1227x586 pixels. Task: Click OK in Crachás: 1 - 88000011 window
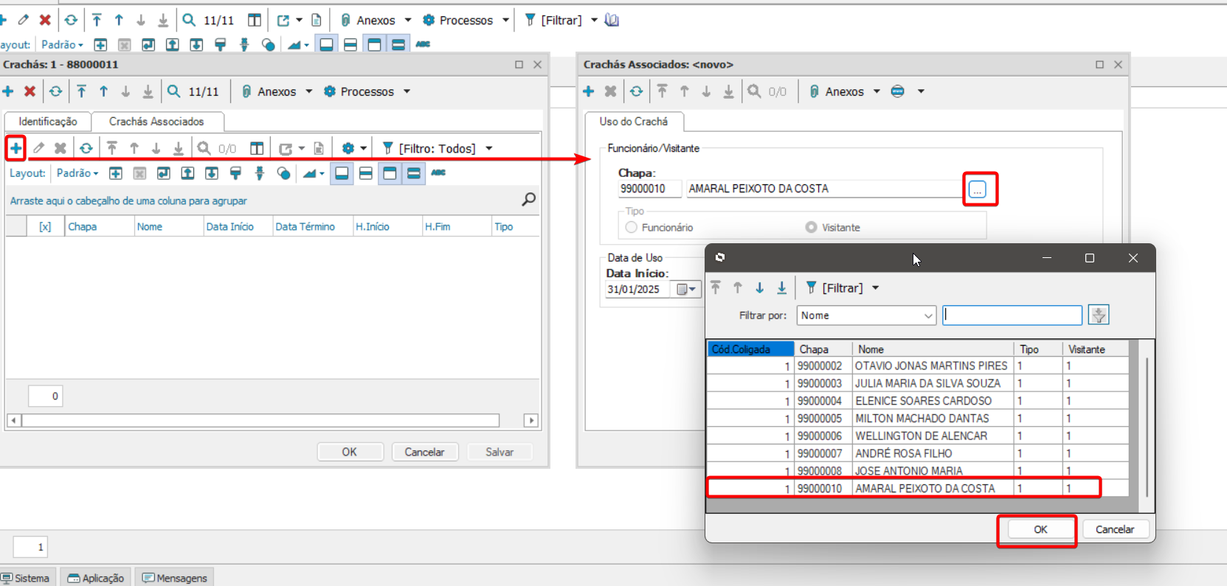pos(350,452)
